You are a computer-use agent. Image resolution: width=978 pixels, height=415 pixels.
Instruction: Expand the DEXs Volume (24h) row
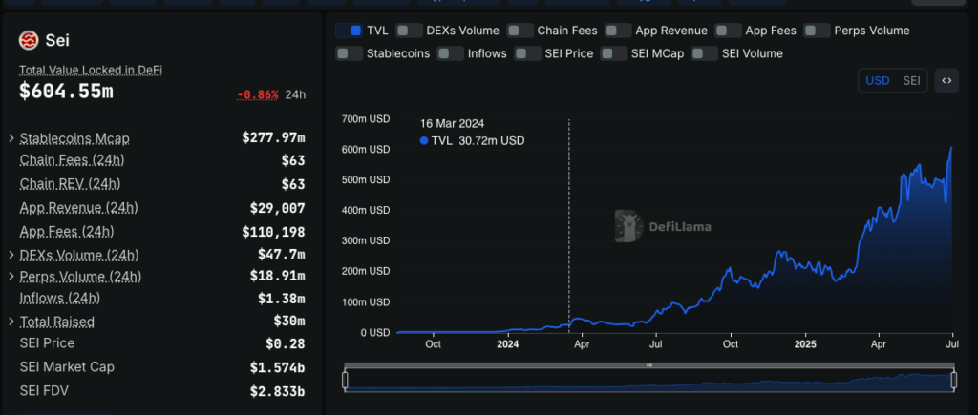click(x=11, y=255)
